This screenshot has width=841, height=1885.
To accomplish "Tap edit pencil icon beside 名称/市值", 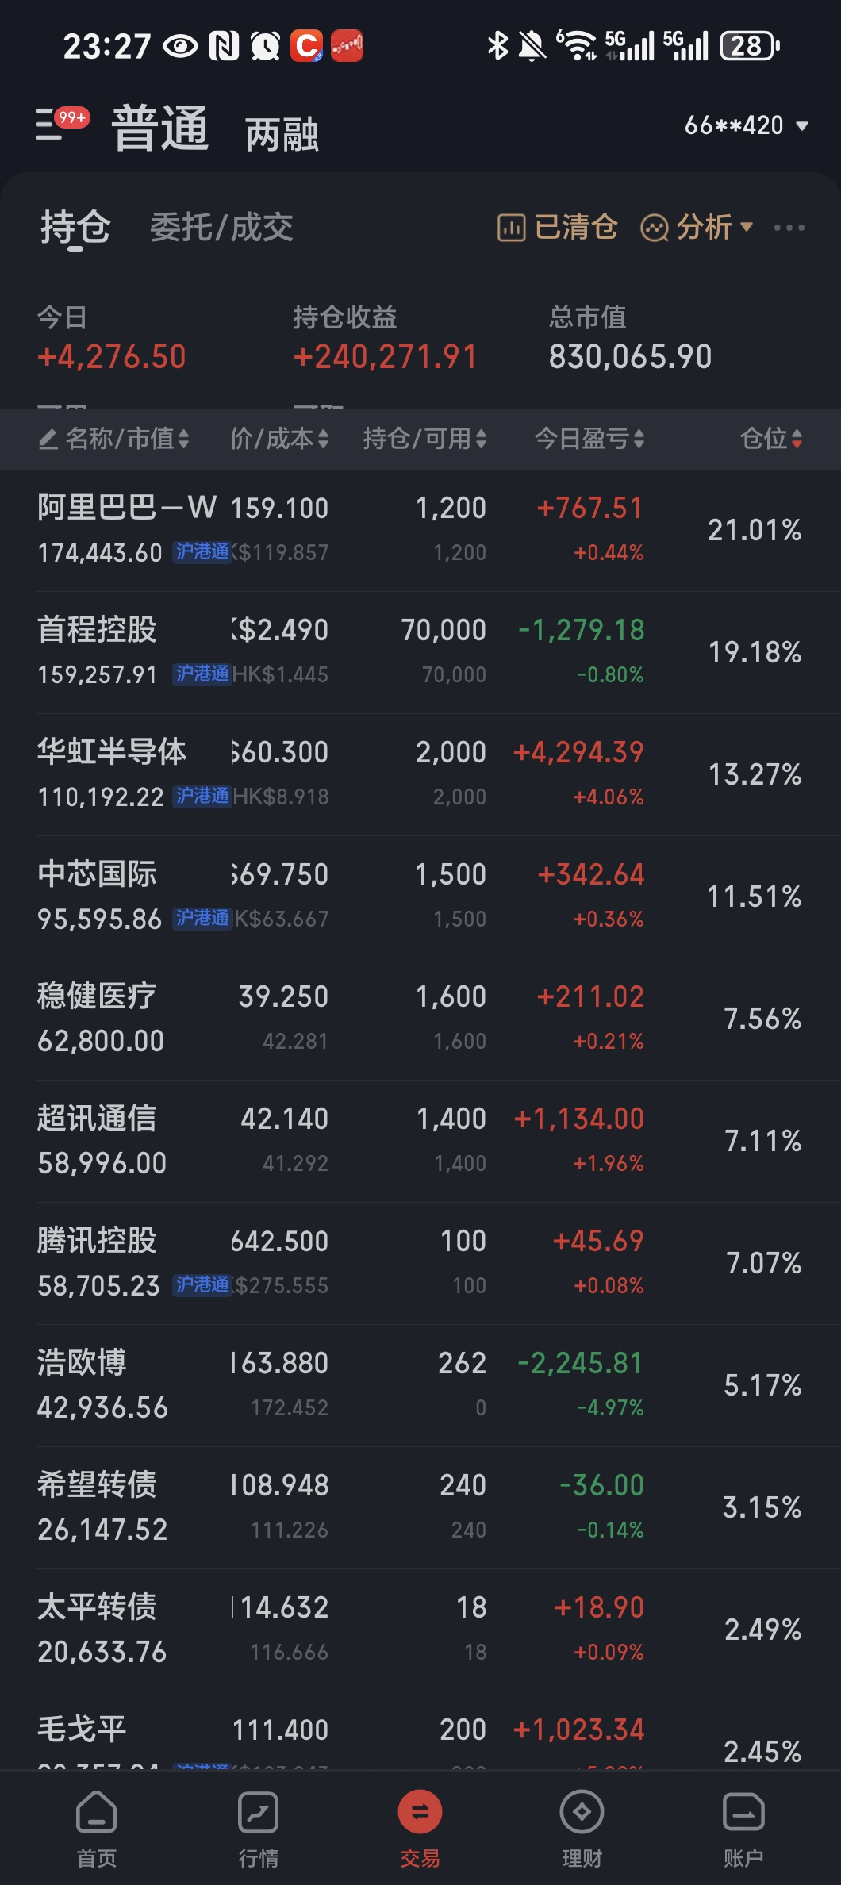I will tap(48, 439).
